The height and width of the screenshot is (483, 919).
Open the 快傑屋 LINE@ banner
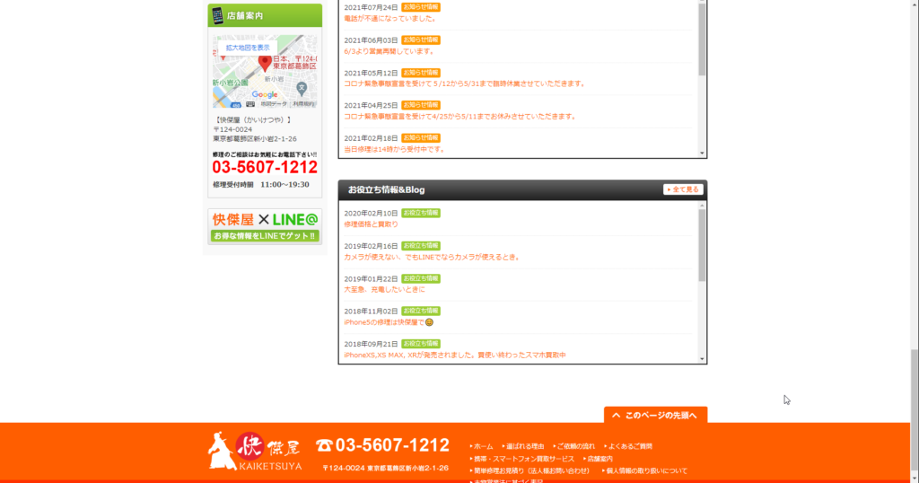click(x=265, y=226)
